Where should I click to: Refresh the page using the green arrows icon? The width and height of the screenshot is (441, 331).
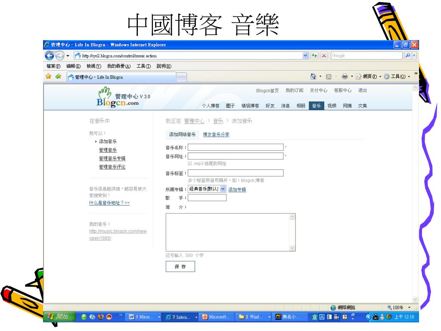(x=314, y=56)
